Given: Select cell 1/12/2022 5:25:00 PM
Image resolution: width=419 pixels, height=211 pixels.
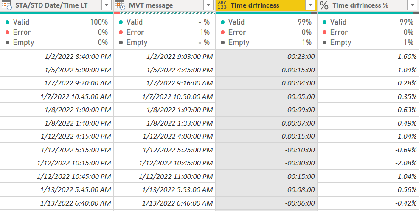Looking at the screenshot, I should (164, 150).
